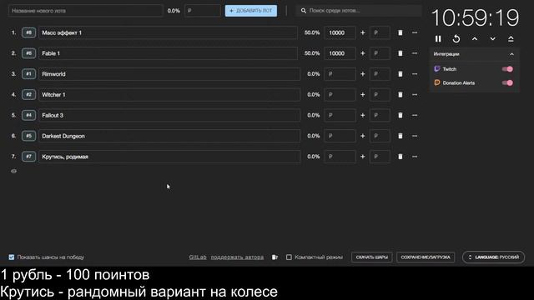The image size is (534, 300).
Task: Open the GitLab link
Action: (198, 257)
